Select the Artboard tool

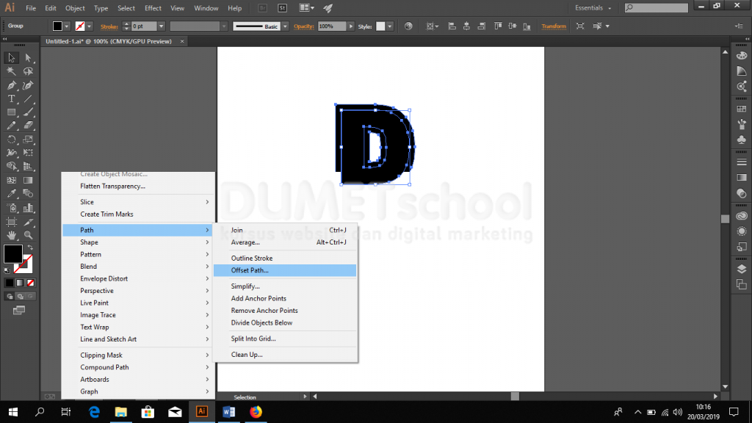[11, 222]
